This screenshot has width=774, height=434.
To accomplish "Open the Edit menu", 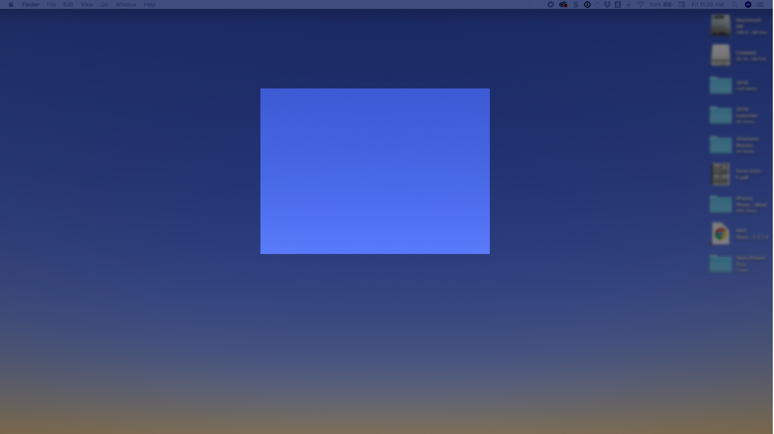I will click(68, 4).
